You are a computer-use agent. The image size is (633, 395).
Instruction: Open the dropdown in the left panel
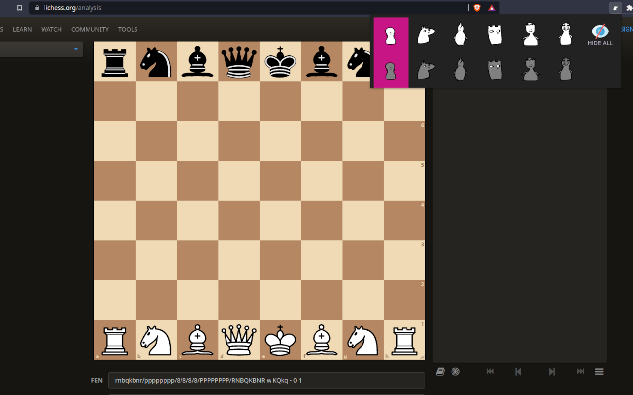point(41,49)
